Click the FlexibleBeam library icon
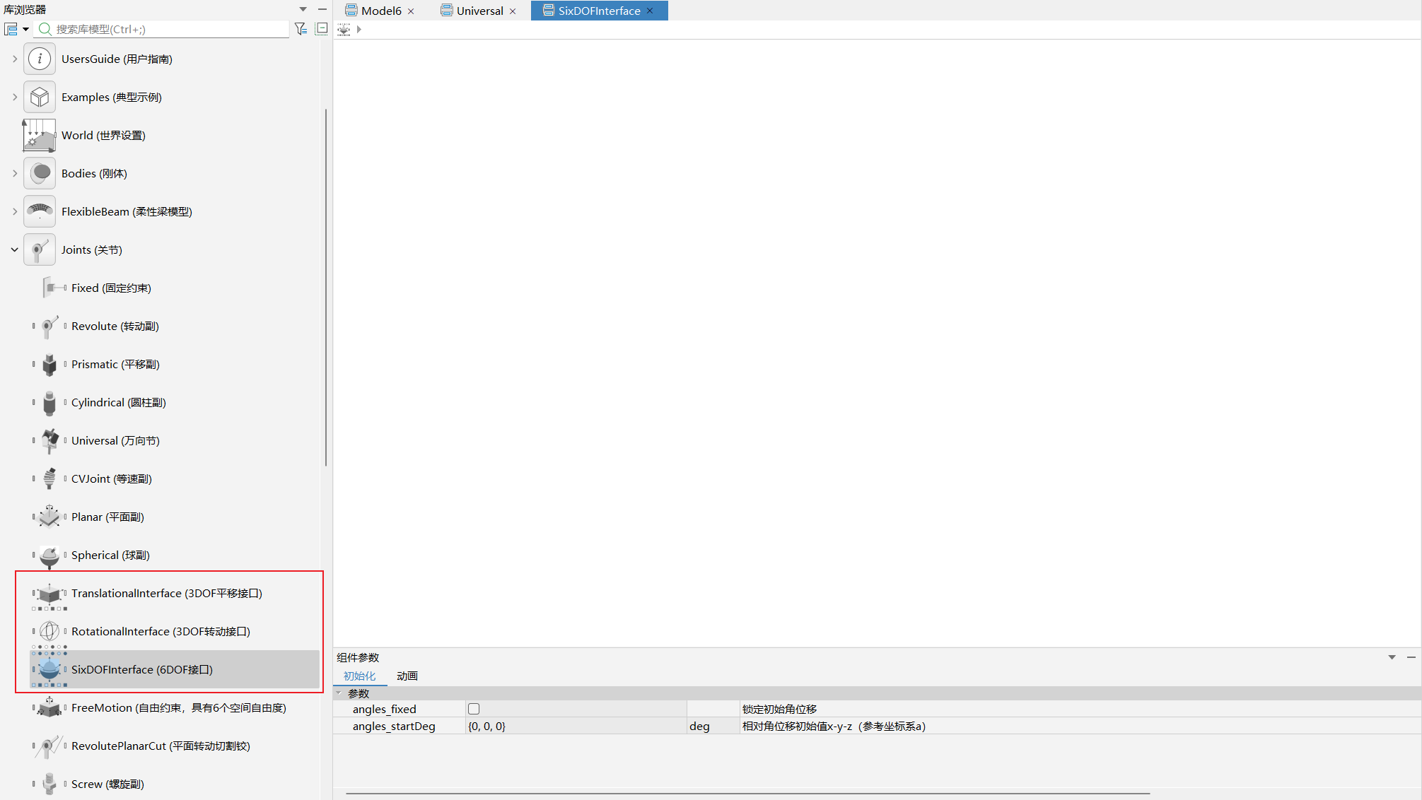 (40, 211)
